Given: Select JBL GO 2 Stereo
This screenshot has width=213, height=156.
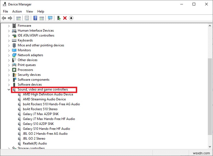Looking at the screenshot, I should pos(34,139).
